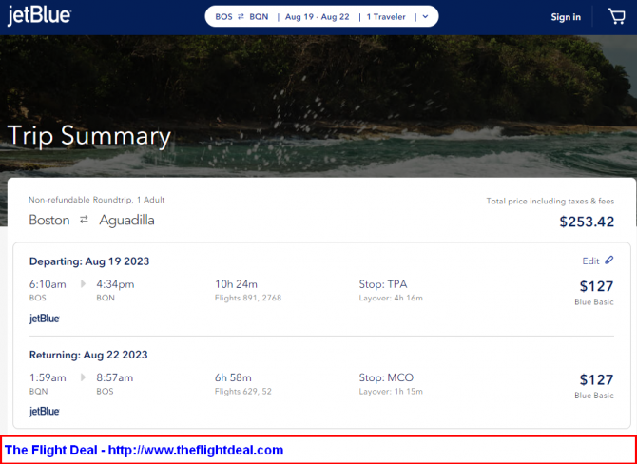Image resolution: width=637 pixels, height=464 pixels.
Task: Click the jetBlue logo under returning flight
Action: pos(45,412)
